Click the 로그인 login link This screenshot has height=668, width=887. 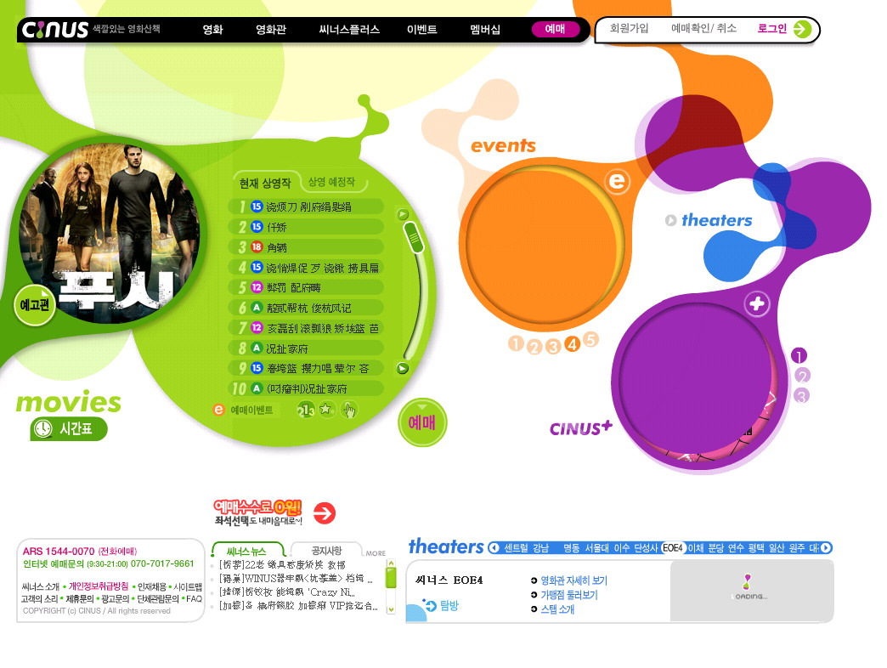(772, 28)
